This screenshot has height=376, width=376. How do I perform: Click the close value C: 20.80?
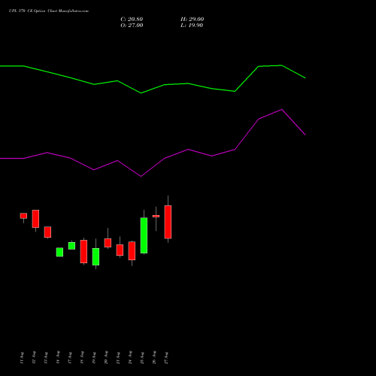coord(132,20)
